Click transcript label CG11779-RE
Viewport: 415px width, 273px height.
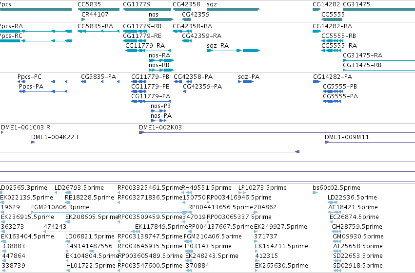click(142, 36)
